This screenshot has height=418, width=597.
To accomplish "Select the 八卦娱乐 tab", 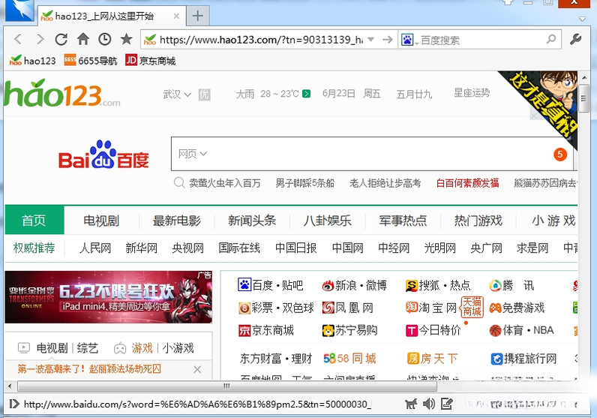I will pos(328,221).
